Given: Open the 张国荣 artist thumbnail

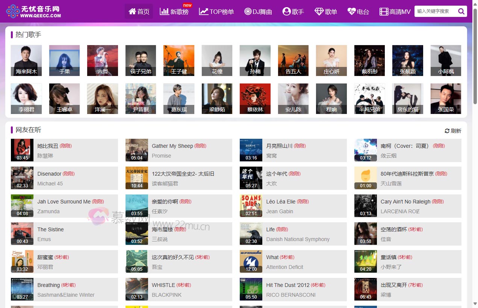Looking at the screenshot, I should [446, 99].
